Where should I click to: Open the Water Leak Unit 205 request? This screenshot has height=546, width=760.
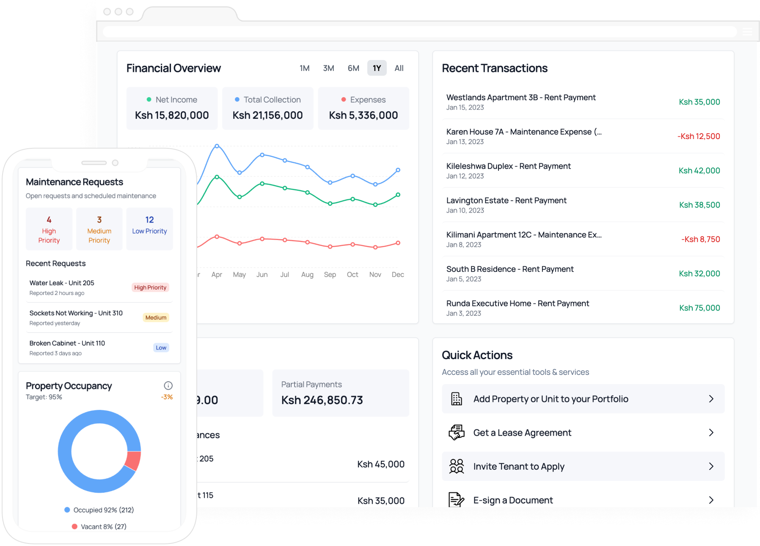61,283
